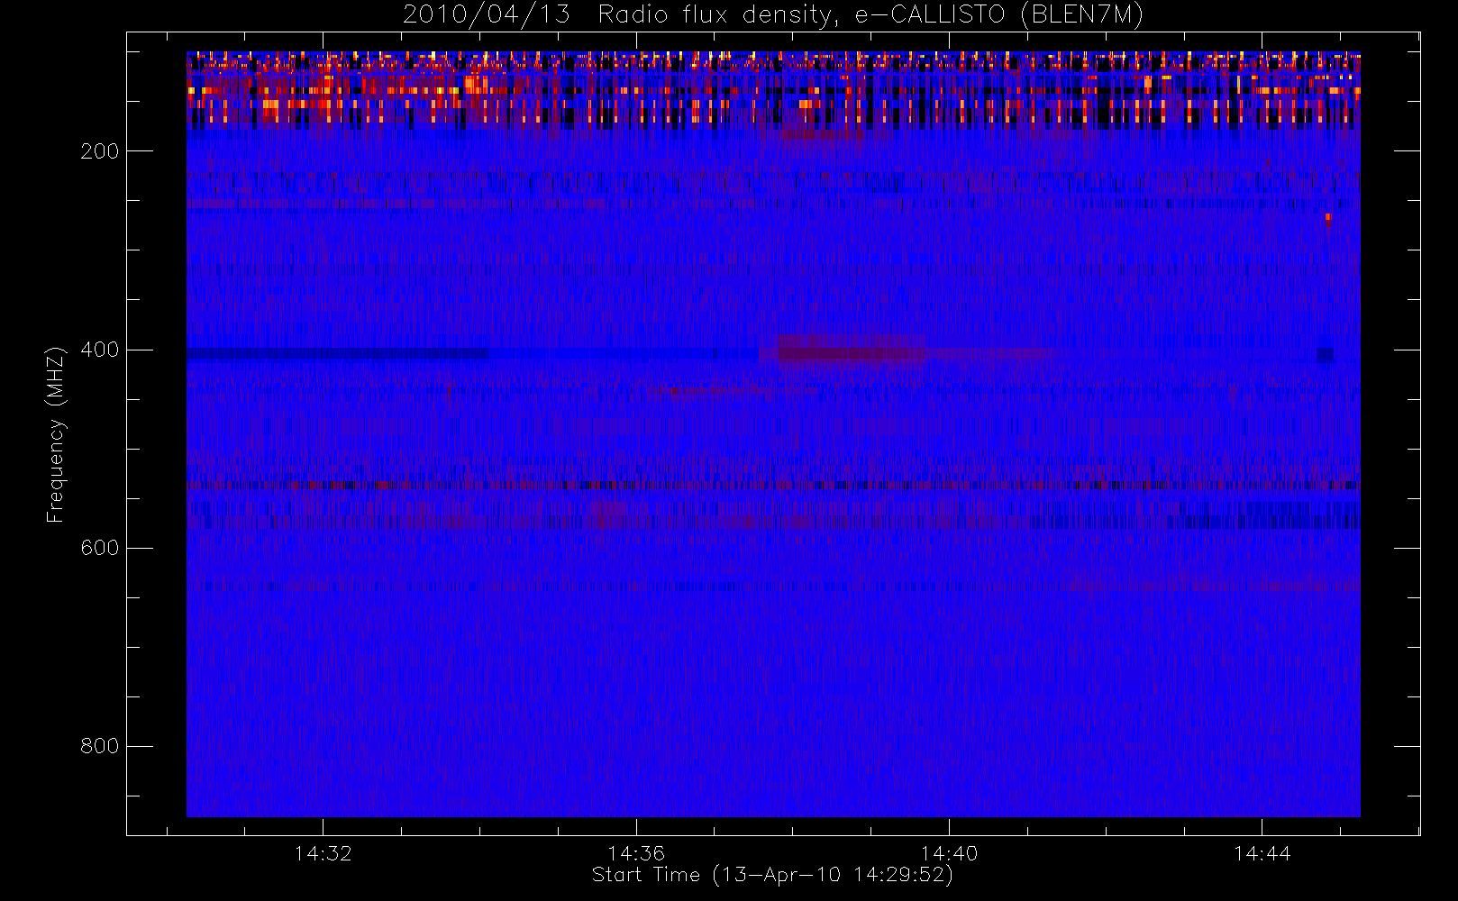Image resolution: width=1458 pixels, height=901 pixels.
Task: Select the 200 frequency tick label
Action: 99,151
